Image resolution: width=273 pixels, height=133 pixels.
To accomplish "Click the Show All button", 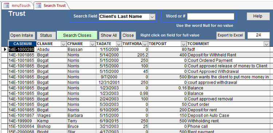I will coord(109,36).
